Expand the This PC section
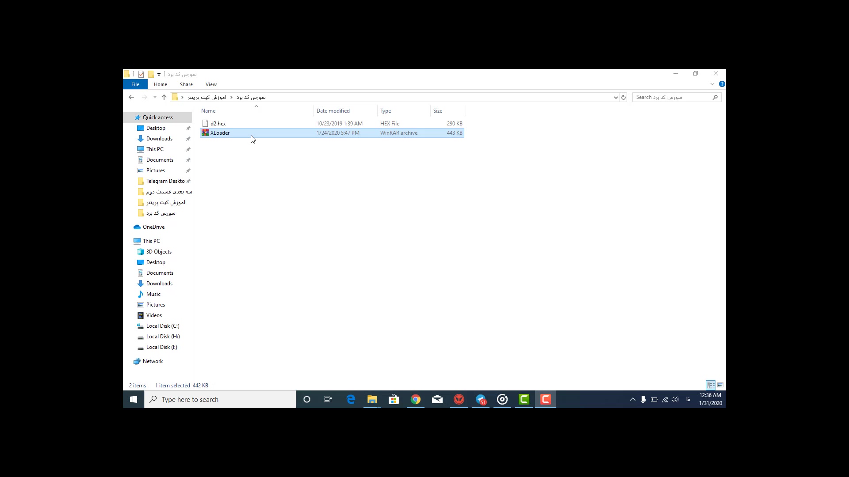 130,241
